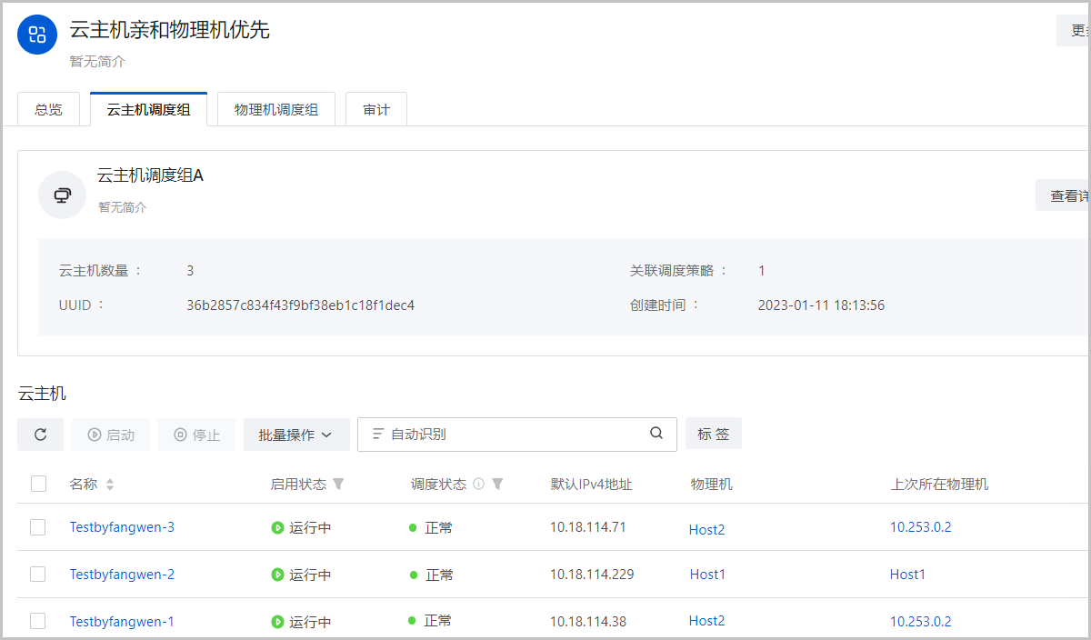Screen dimensions: 1091x640
Task: Open Host2 link in Testbyfangwen-3 row
Action: pos(706,529)
